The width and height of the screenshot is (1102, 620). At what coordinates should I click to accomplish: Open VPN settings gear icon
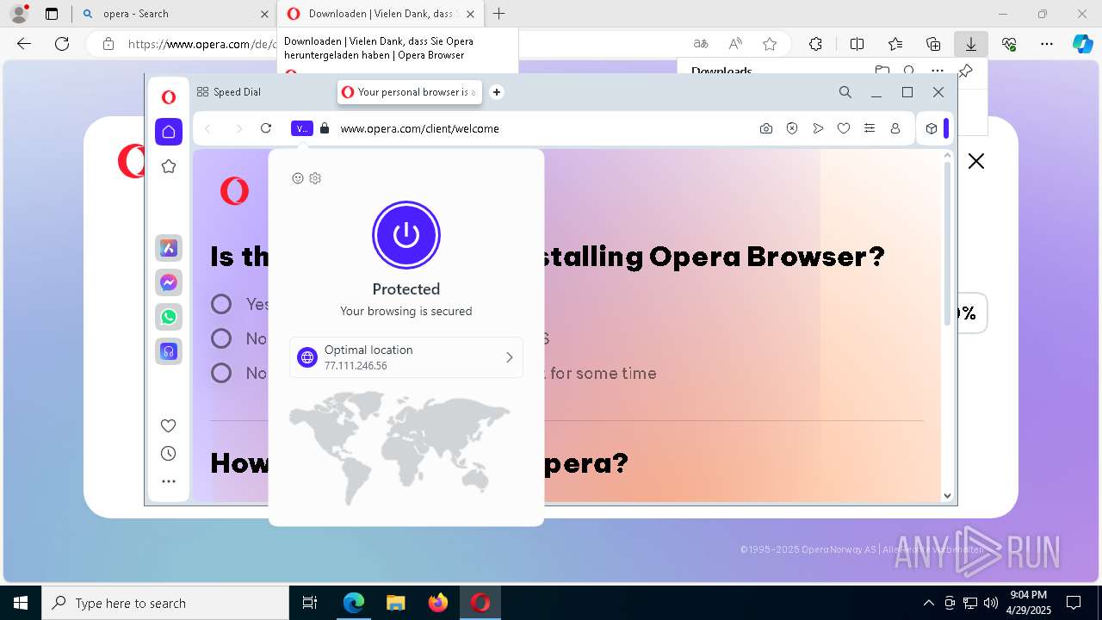(x=315, y=178)
